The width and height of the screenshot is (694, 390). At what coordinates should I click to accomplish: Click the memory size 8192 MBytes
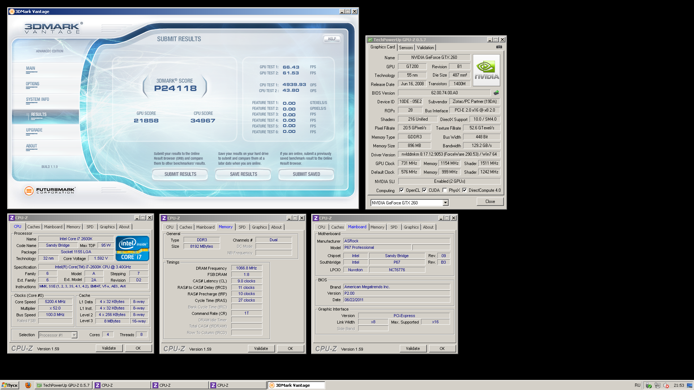click(x=202, y=246)
